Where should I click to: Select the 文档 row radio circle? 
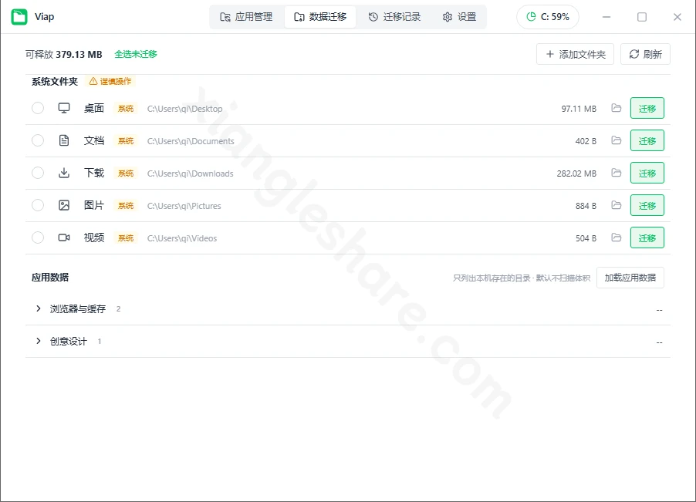point(38,140)
